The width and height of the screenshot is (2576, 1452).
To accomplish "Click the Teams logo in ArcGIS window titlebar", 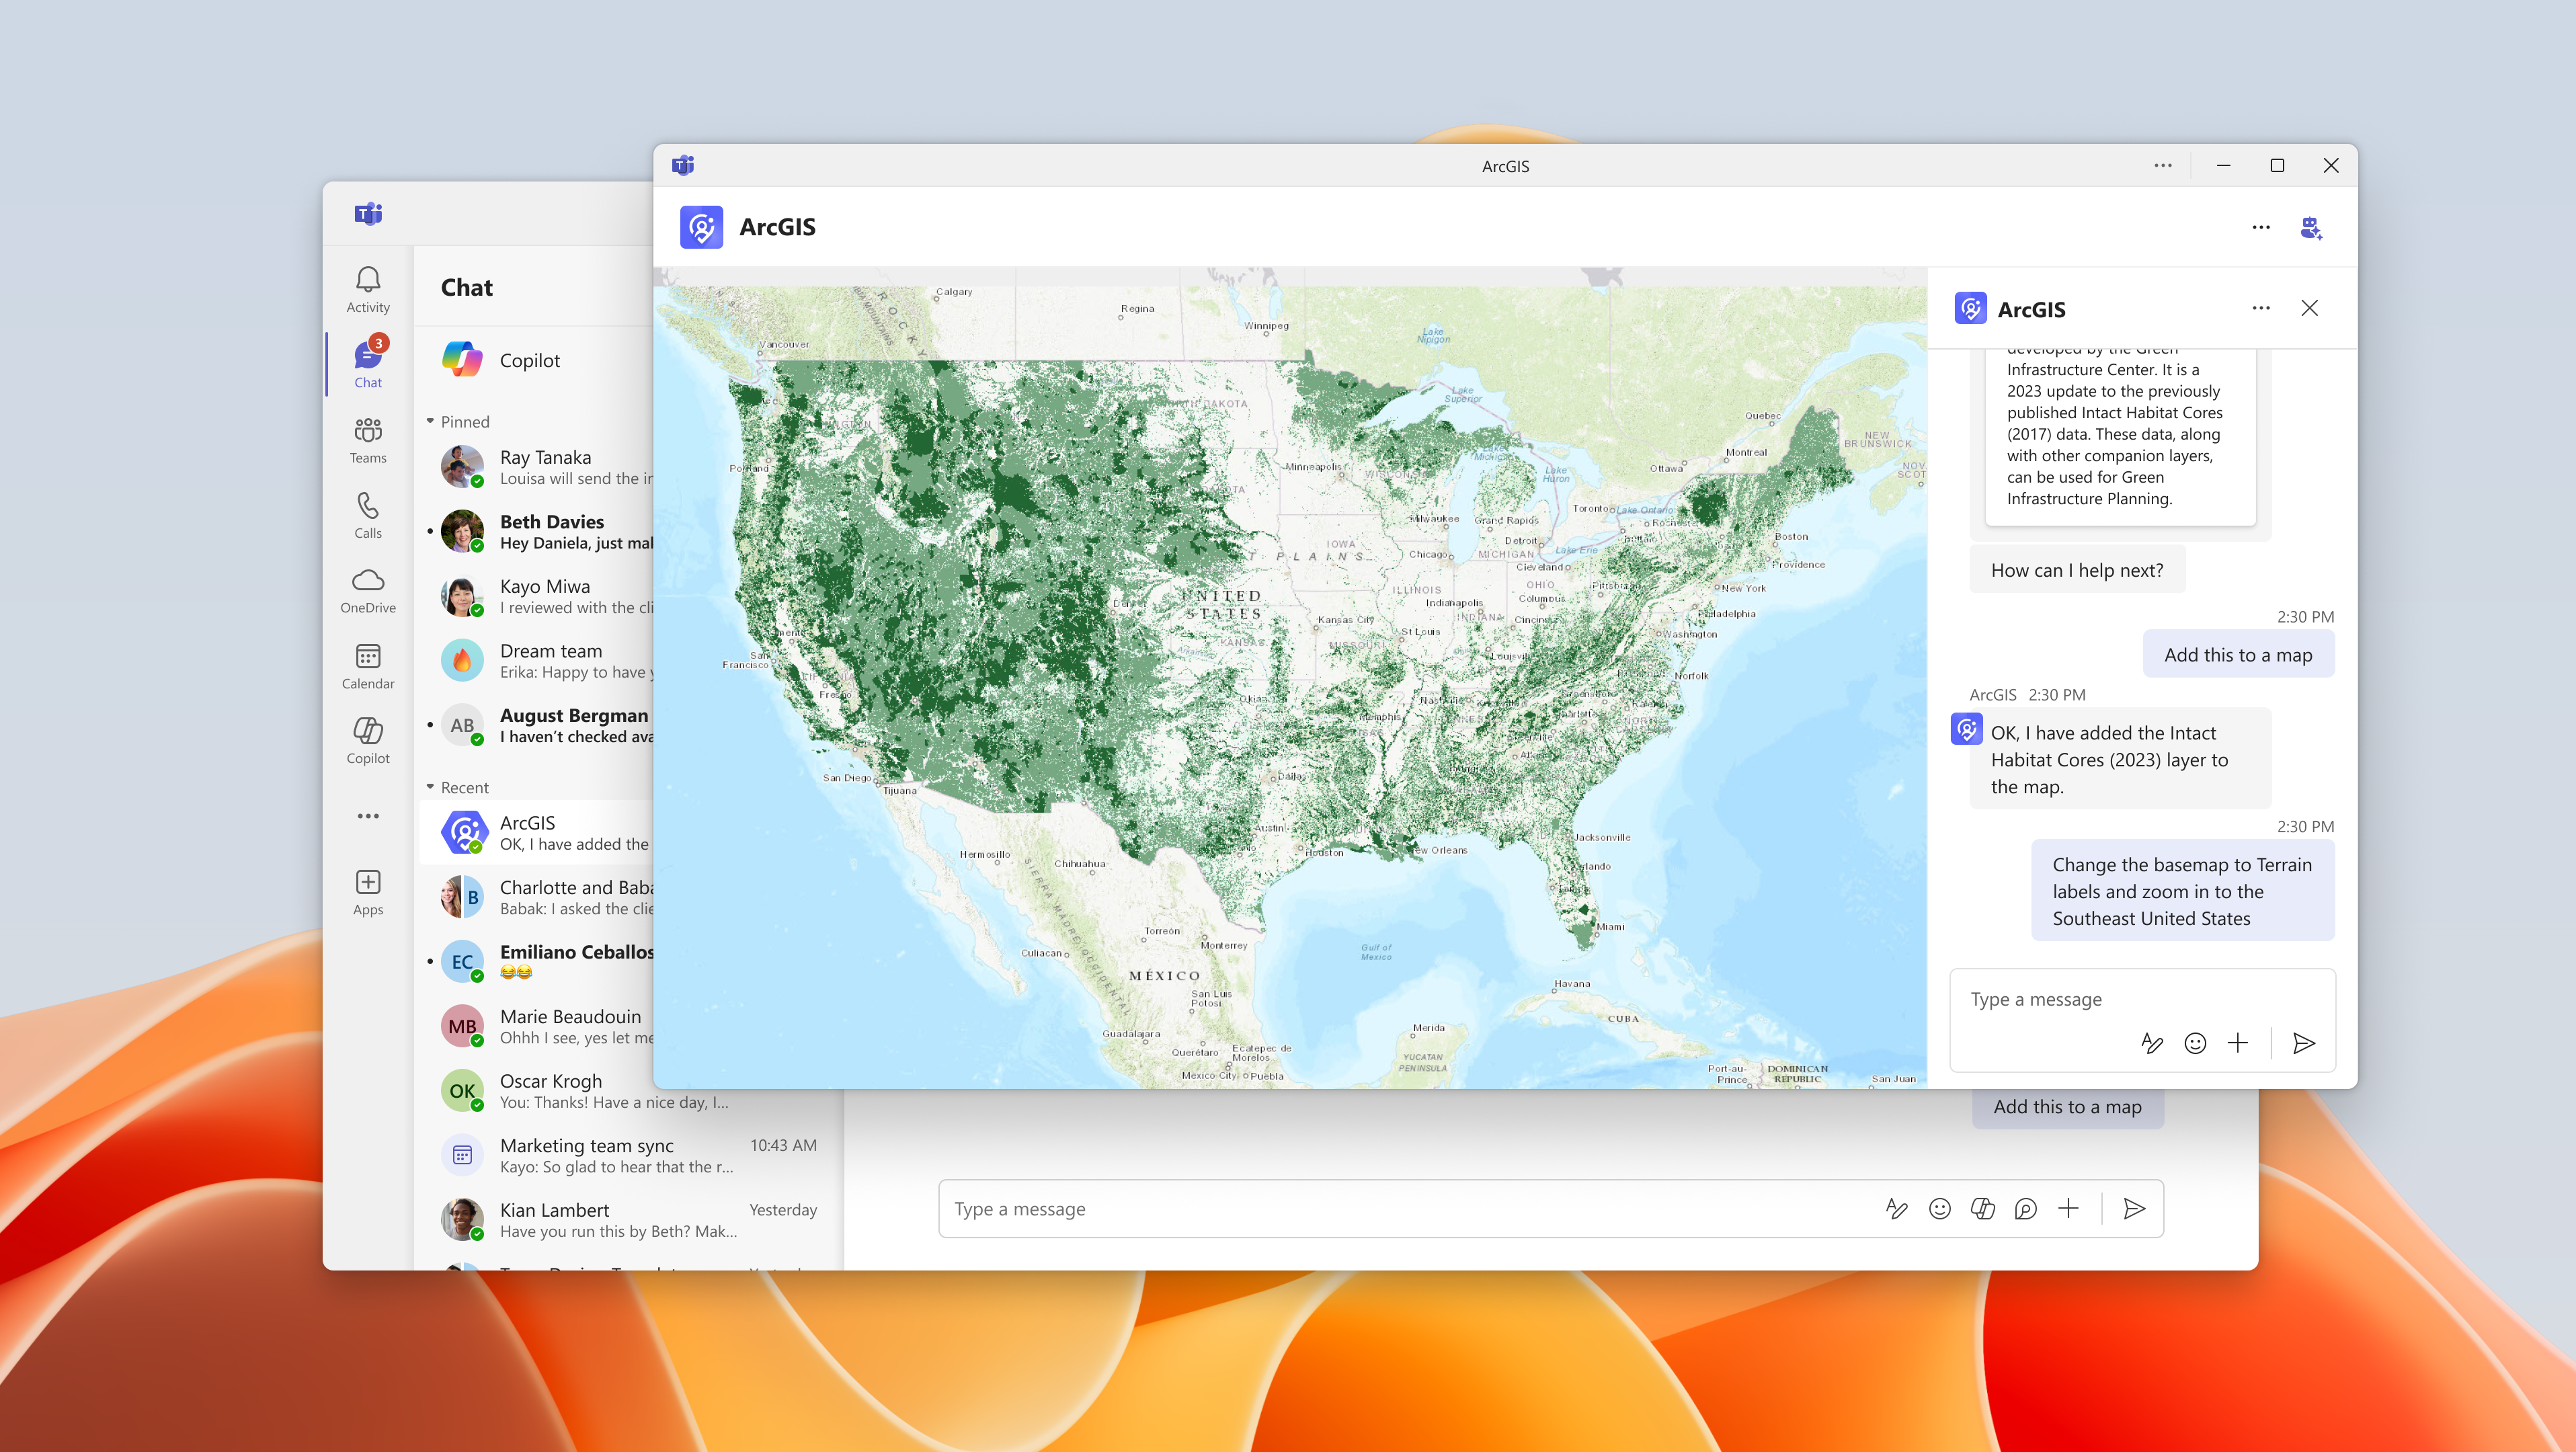I will pos(683,165).
